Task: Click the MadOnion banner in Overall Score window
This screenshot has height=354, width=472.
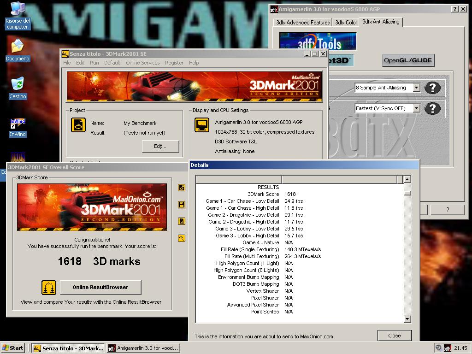Action: [x=92, y=207]
